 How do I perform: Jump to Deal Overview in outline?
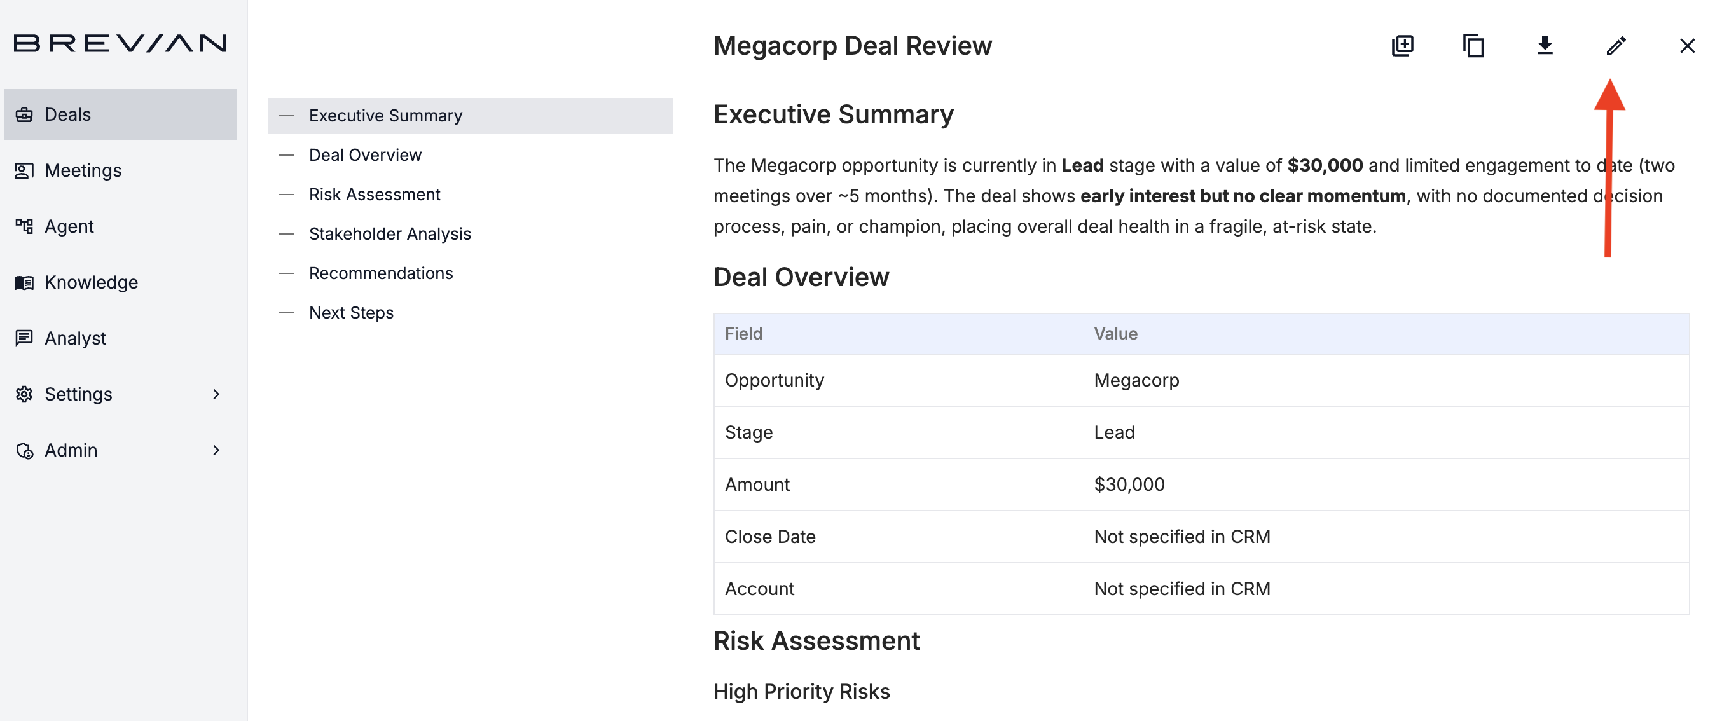(365, 155)
